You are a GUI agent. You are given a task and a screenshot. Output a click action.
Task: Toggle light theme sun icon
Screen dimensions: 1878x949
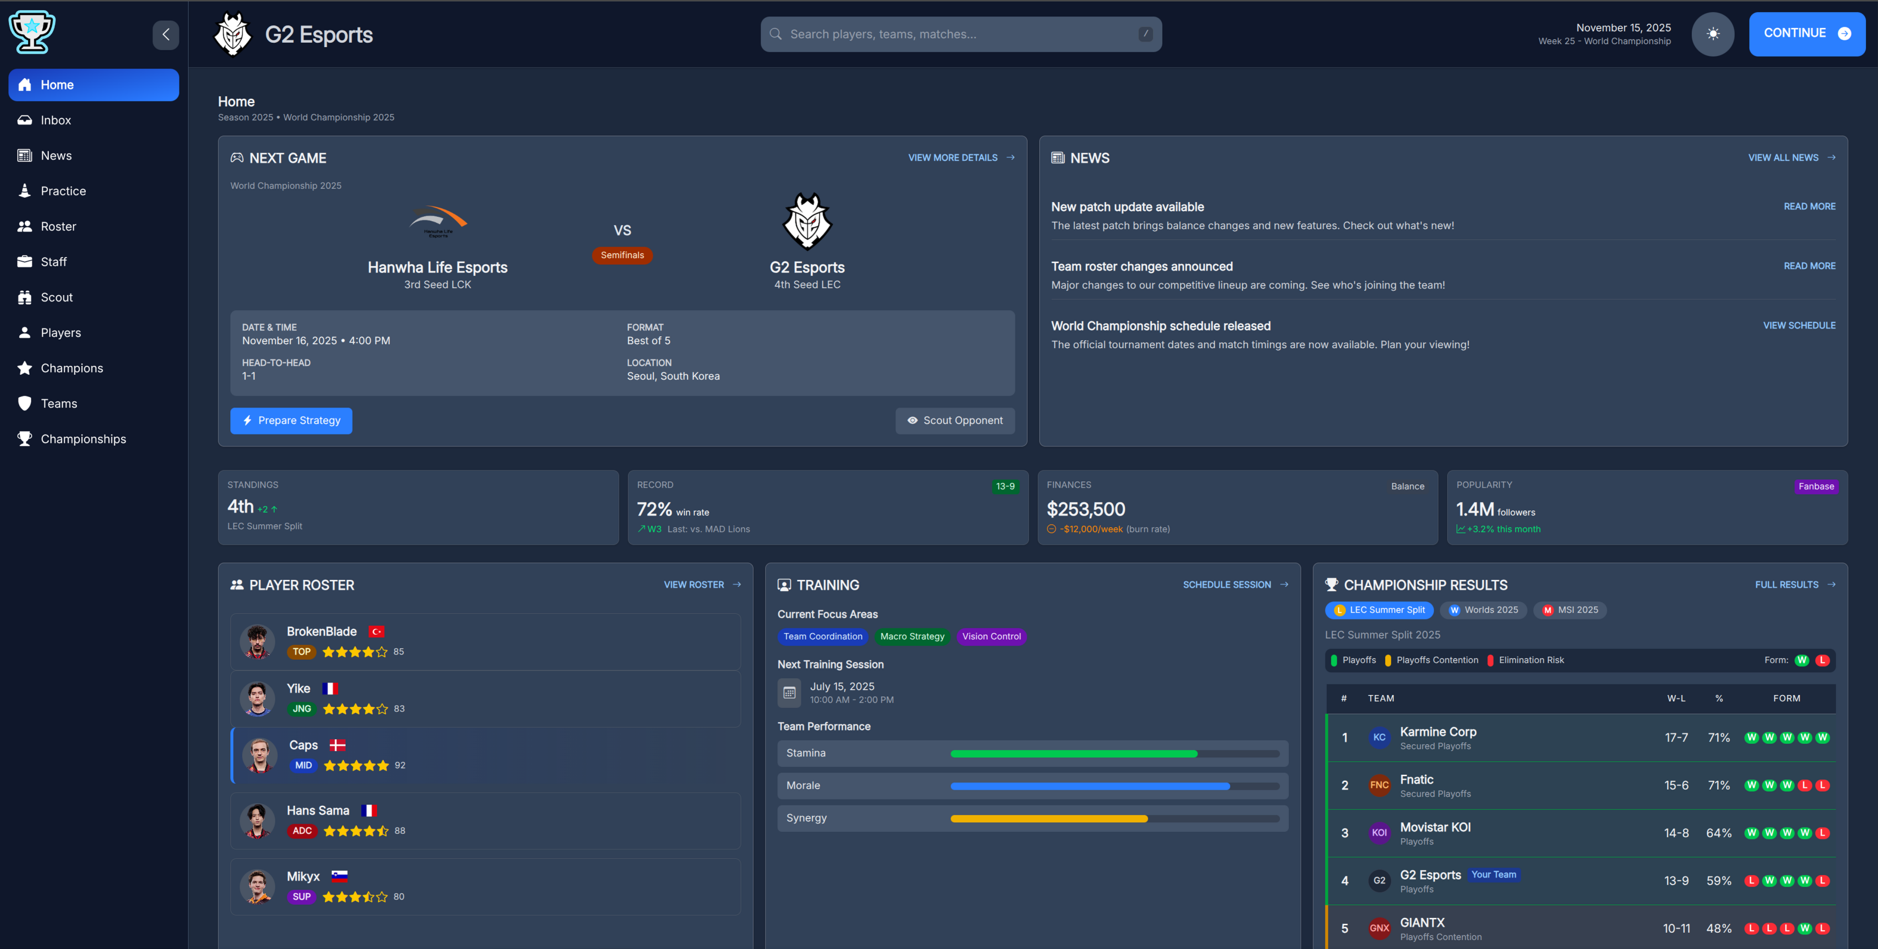[x=1713, y=33]
